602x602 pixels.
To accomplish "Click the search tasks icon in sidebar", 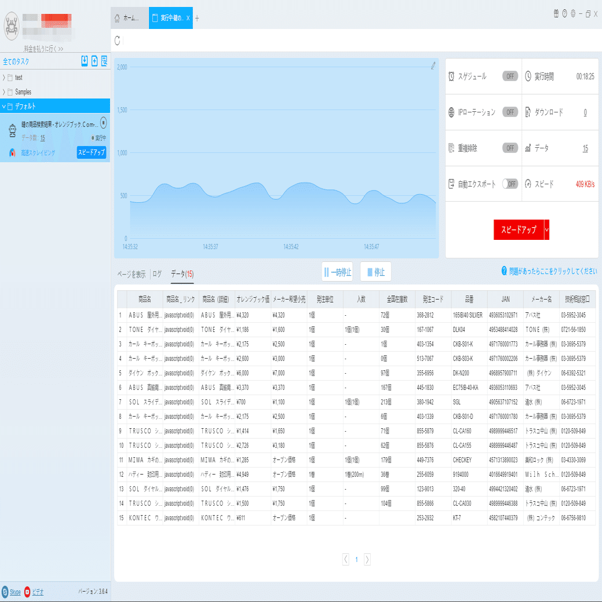I will click(104, 61).
